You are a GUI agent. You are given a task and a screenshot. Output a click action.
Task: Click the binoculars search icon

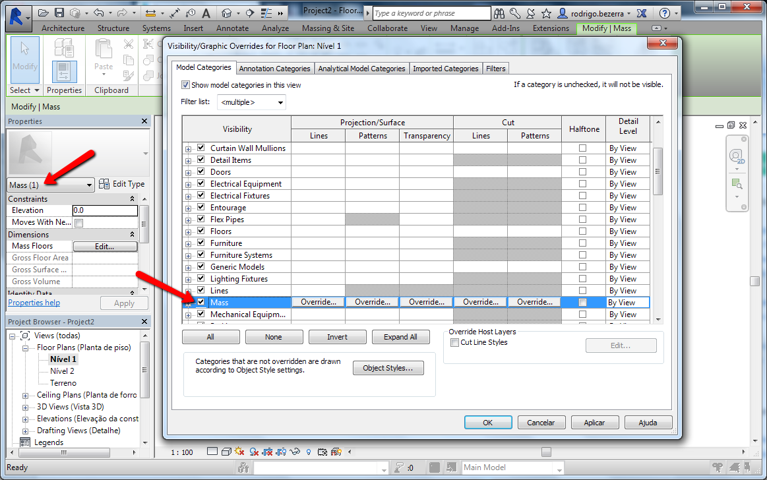499,13
